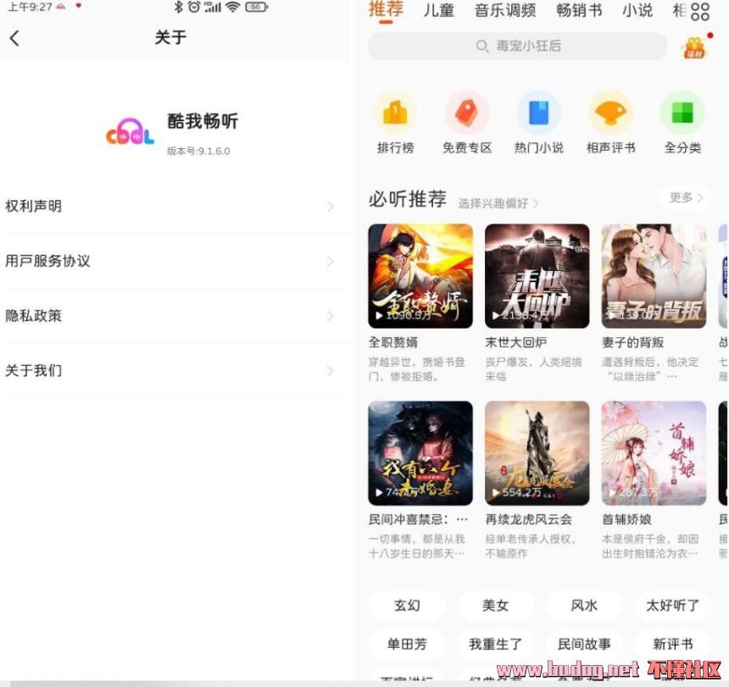Focus the 毒宠小狂后 search field
Image resolution: width=729 pixels, height=687 pixels.
point(517,46)
